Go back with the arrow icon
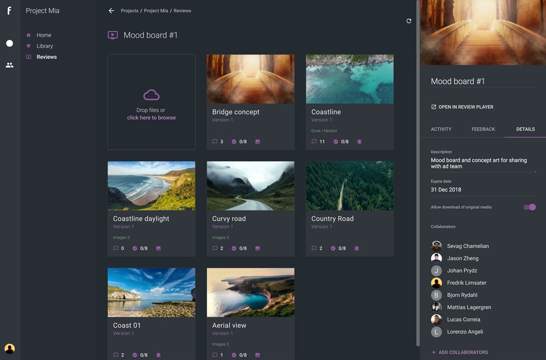 coord(112,11)
